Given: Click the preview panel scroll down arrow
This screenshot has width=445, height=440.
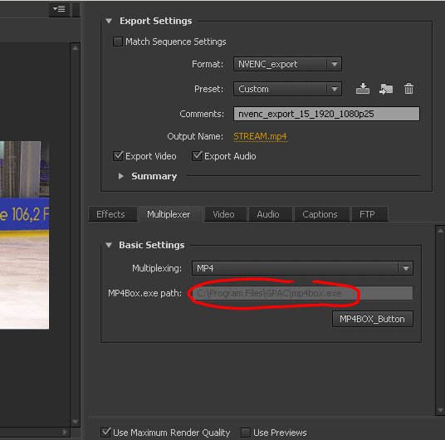Looking at the screenshot, I should tap(76, 422).
